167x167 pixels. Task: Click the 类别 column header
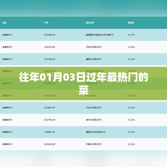coord(5,23)
